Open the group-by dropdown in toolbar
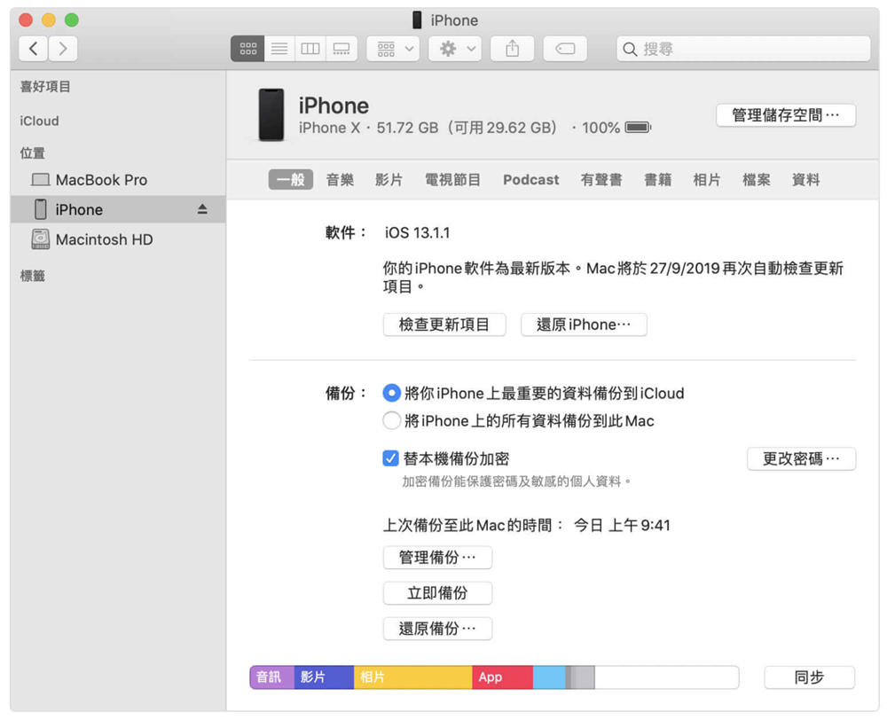The width and height of the screenshot is (887, 720). click(x=394, y=50)
